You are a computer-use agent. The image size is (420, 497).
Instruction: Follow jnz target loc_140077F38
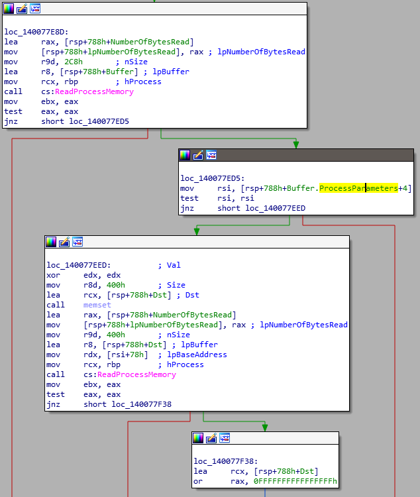(x=141, y=404)
